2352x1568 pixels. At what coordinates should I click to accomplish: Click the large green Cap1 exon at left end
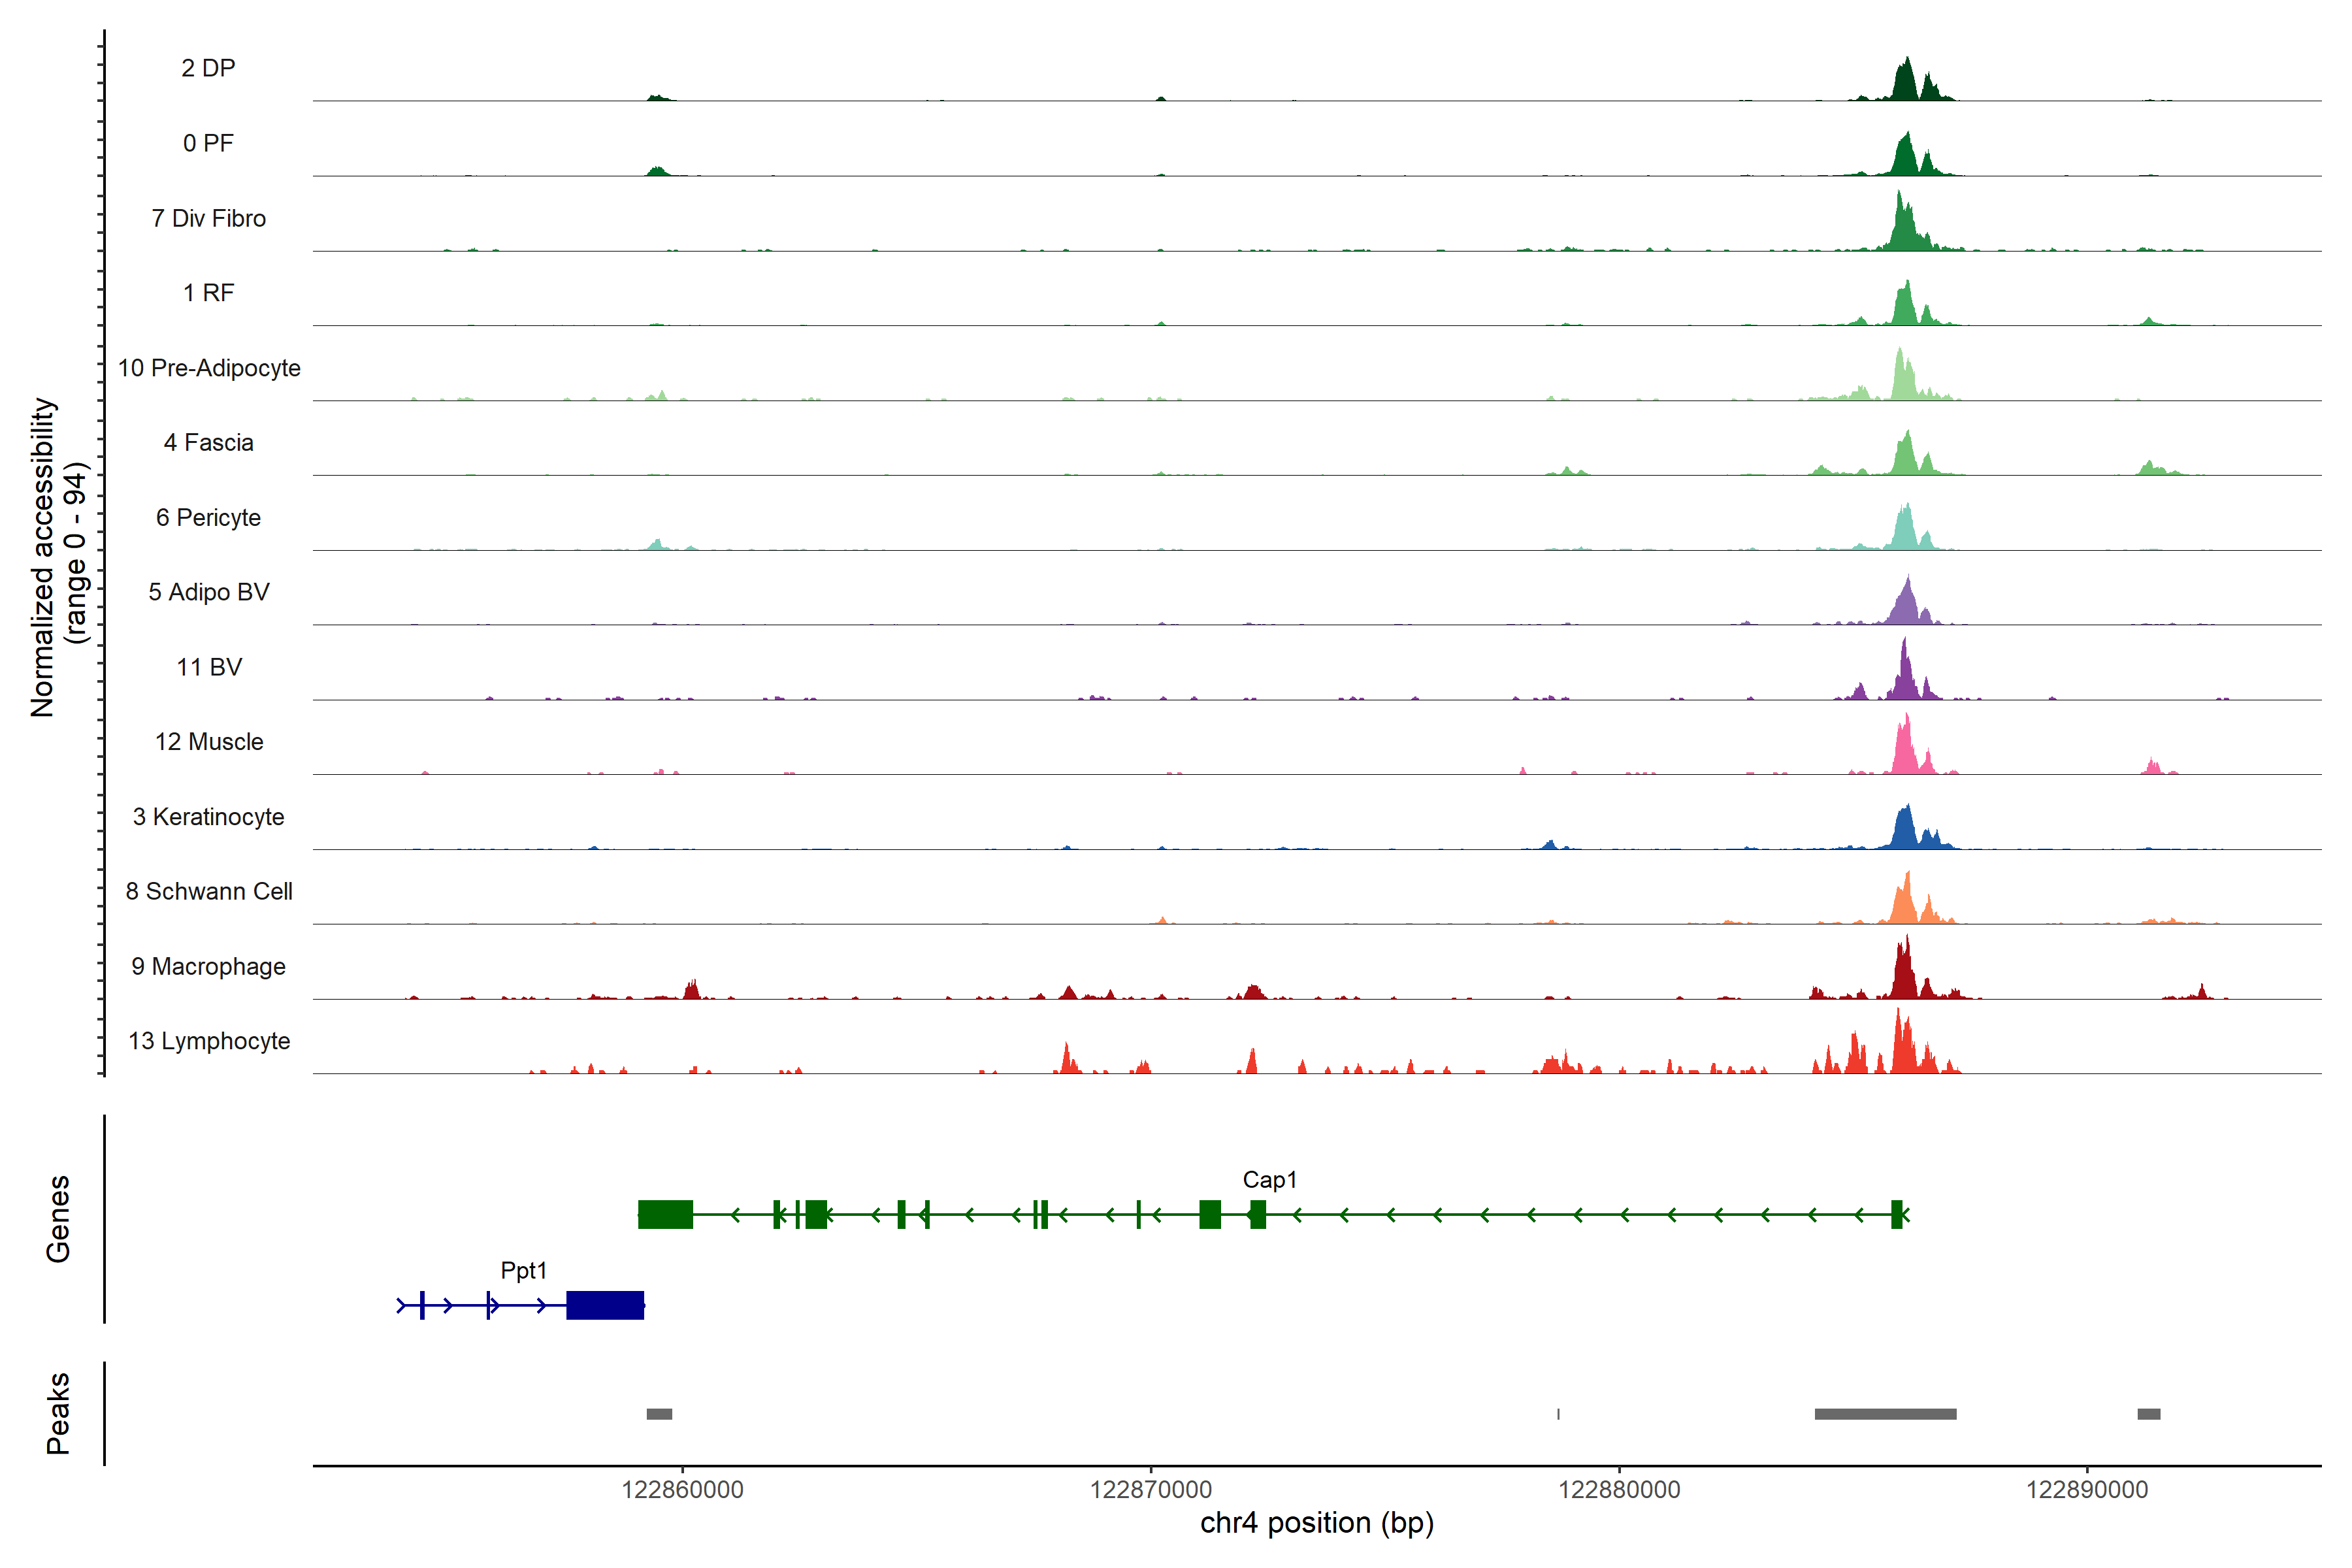(x=665, y=1214)
